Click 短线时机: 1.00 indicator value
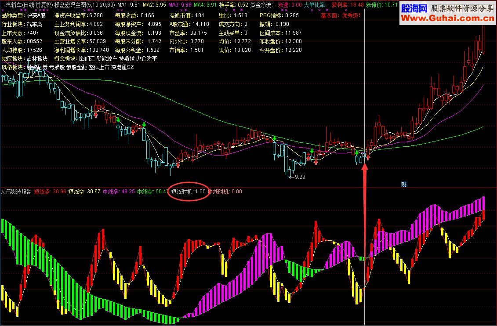Screen dimensions: 497x326 tap(188, 192)
